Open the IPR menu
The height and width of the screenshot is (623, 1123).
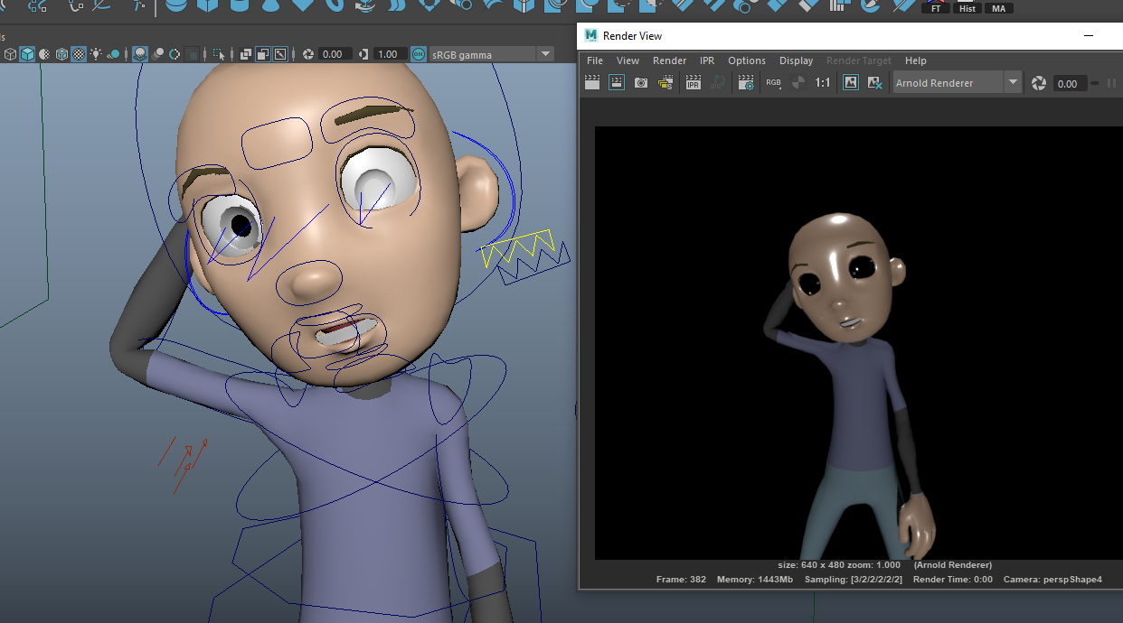(x=706, y=60)
